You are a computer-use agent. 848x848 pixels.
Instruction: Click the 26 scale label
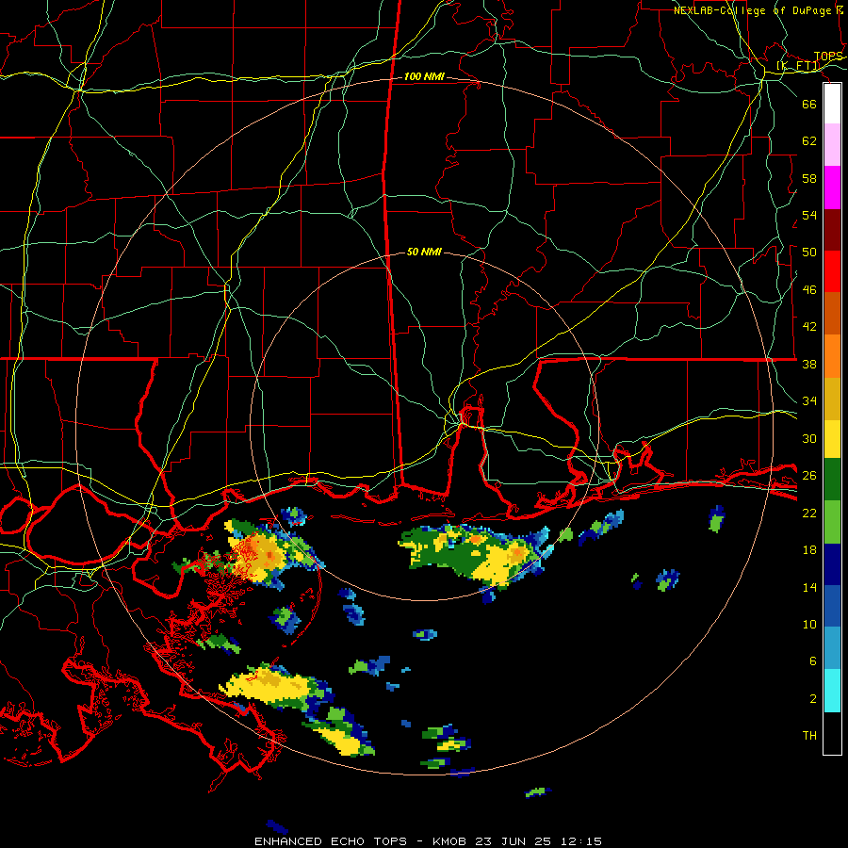[x=809, y=476]
